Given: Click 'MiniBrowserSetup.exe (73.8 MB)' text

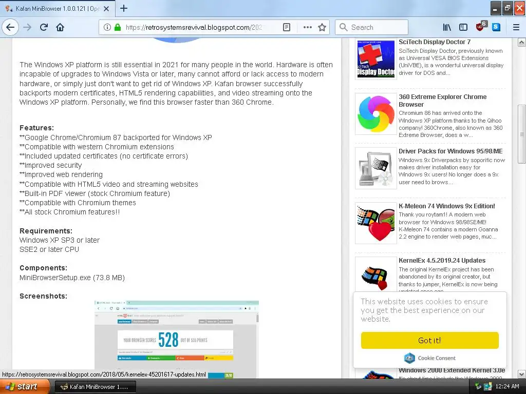Looking at the screenshot, I should (x=72, y=278).
